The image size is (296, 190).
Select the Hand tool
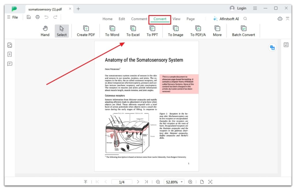(45, 31)
